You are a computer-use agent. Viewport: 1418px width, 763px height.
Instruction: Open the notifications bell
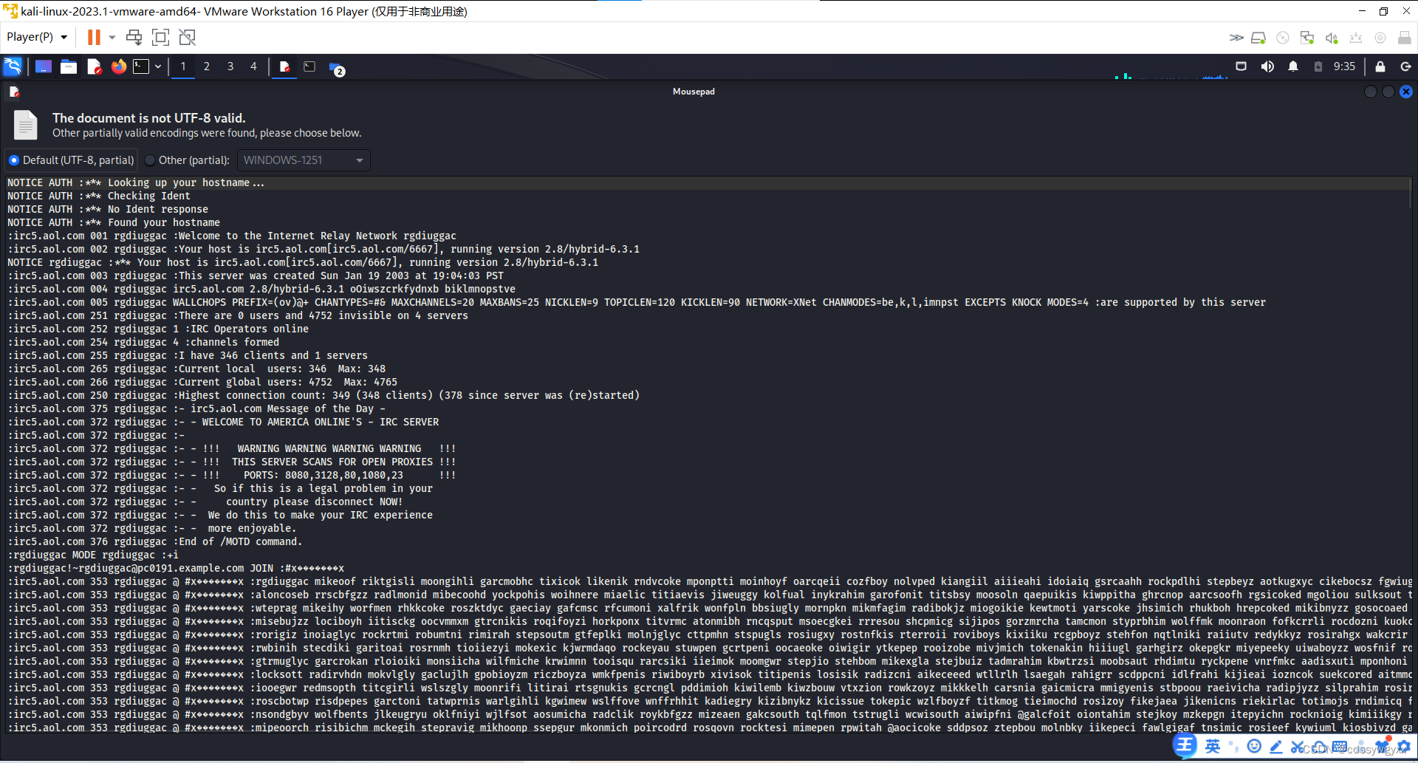[x=1293, y=66]
